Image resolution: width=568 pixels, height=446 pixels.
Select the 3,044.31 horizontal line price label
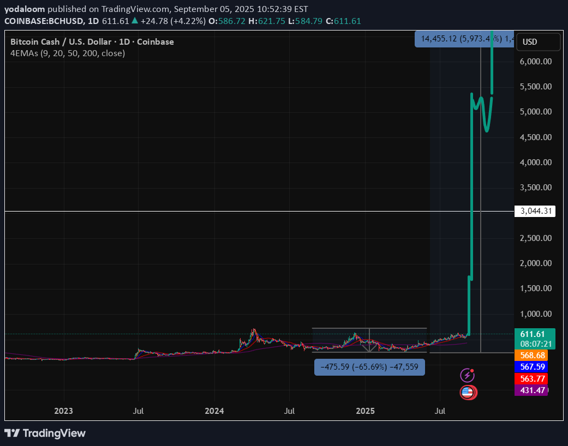(535, 211)
